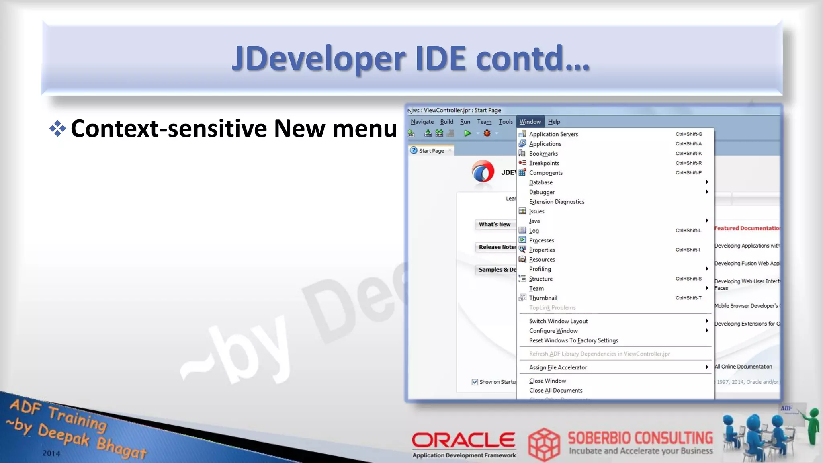Viewport: 823px width, 463px height.
Task: Click the Components icon in Window menu
Action: (x=522, y=172)
